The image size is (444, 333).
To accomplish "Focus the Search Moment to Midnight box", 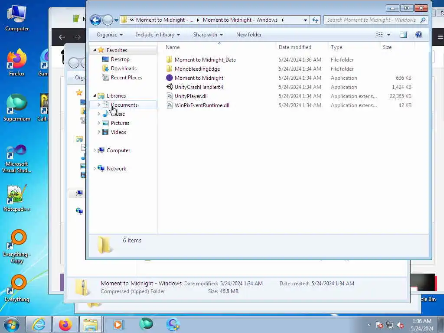I will tap(372, 20).
